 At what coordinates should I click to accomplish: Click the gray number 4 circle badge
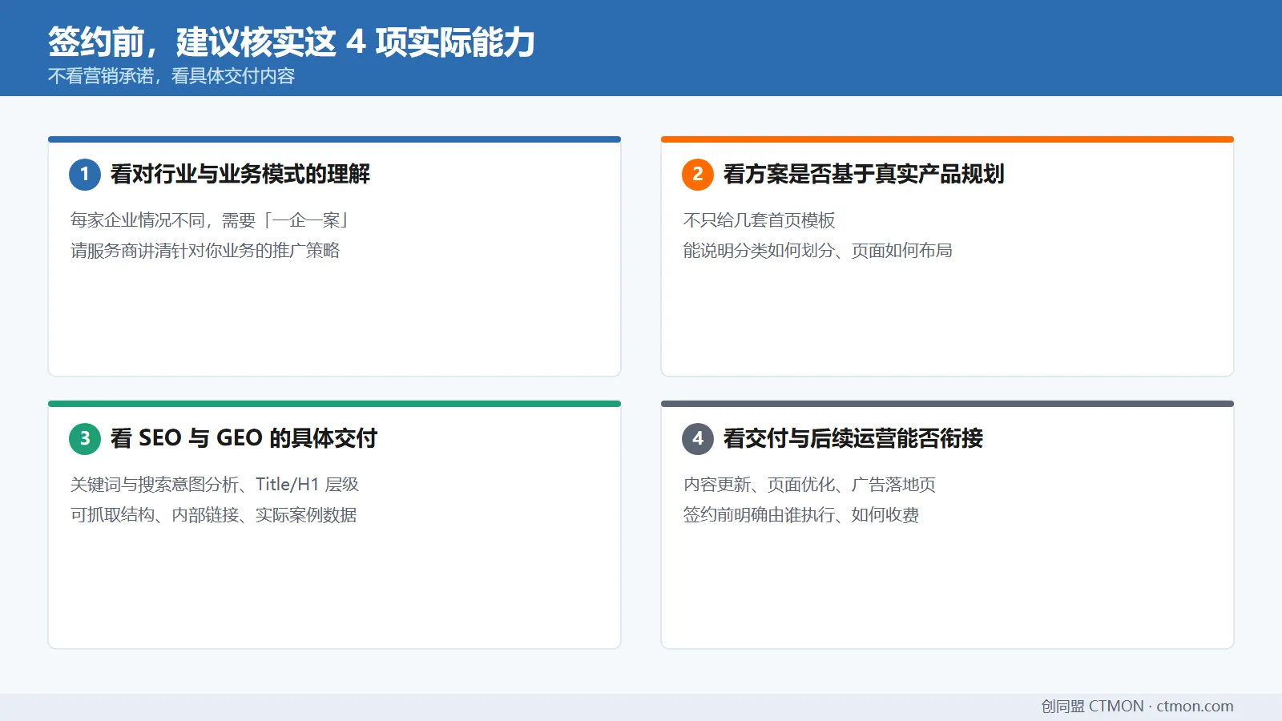698,439
